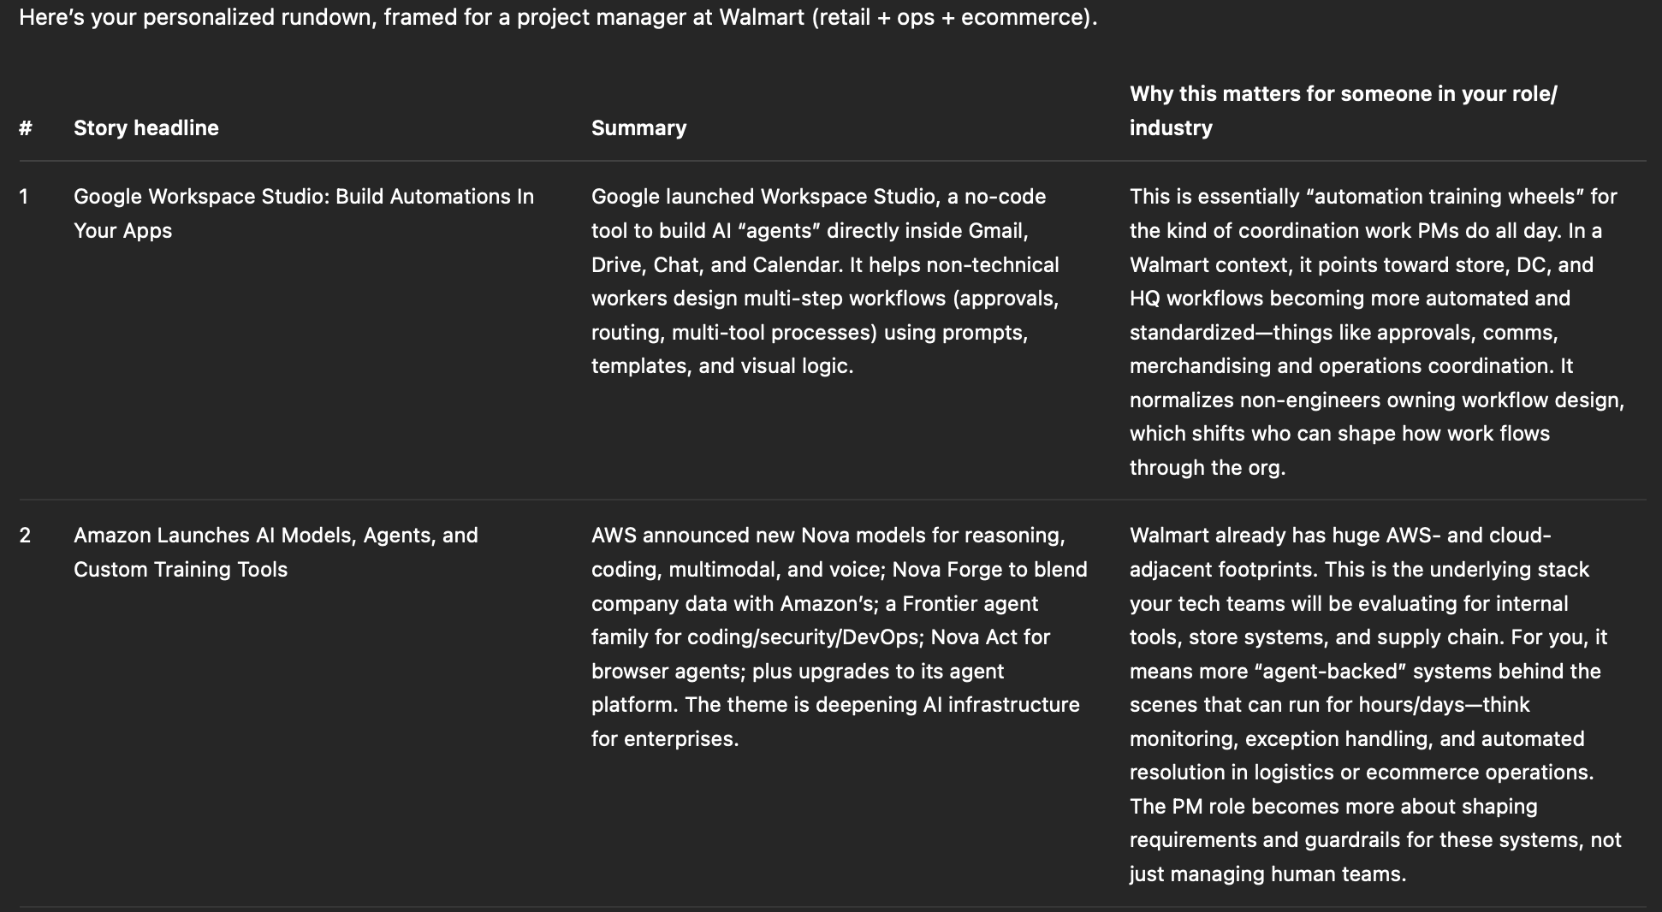1662x912 pixels.
Task: Click the word 'Walmart' in the intro sentence
Action: [762, 17]
